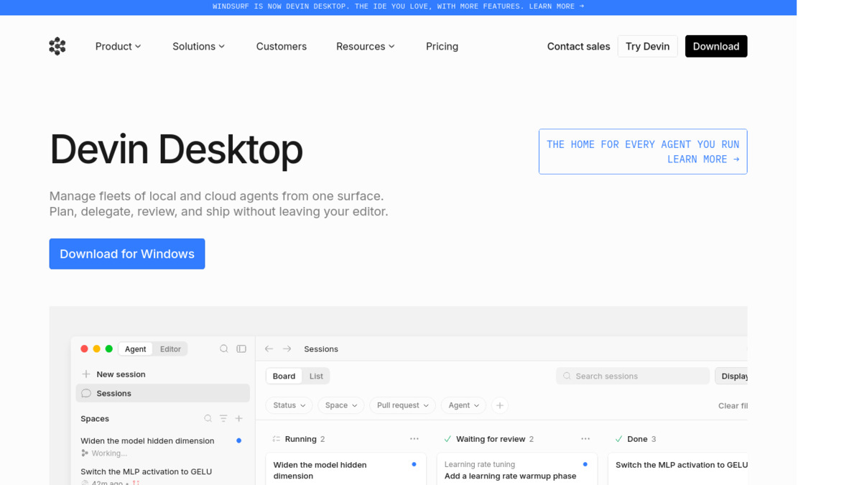Click the yellow minimize dot in app preview
Image resolution: width=862 pixels, height=485 pixels.
click(96, 349)
